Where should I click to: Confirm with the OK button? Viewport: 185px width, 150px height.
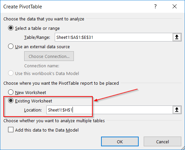pos(120,142)
